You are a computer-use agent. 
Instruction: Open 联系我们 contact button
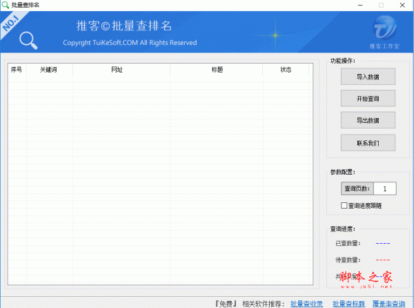(368, 143)
